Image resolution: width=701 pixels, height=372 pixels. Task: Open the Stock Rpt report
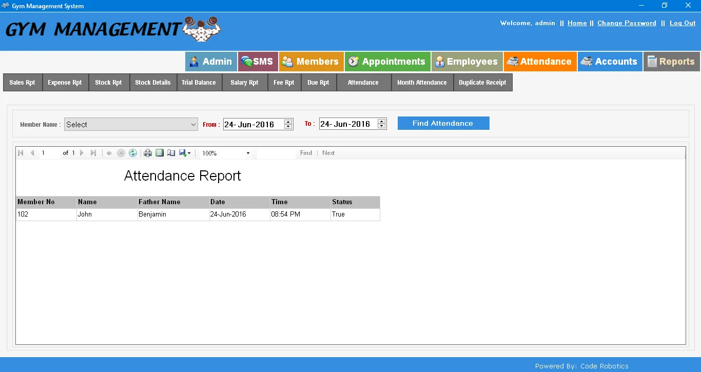coord(109,83)
